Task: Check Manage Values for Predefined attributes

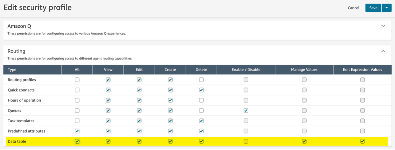Action: [x=304, y=131]
